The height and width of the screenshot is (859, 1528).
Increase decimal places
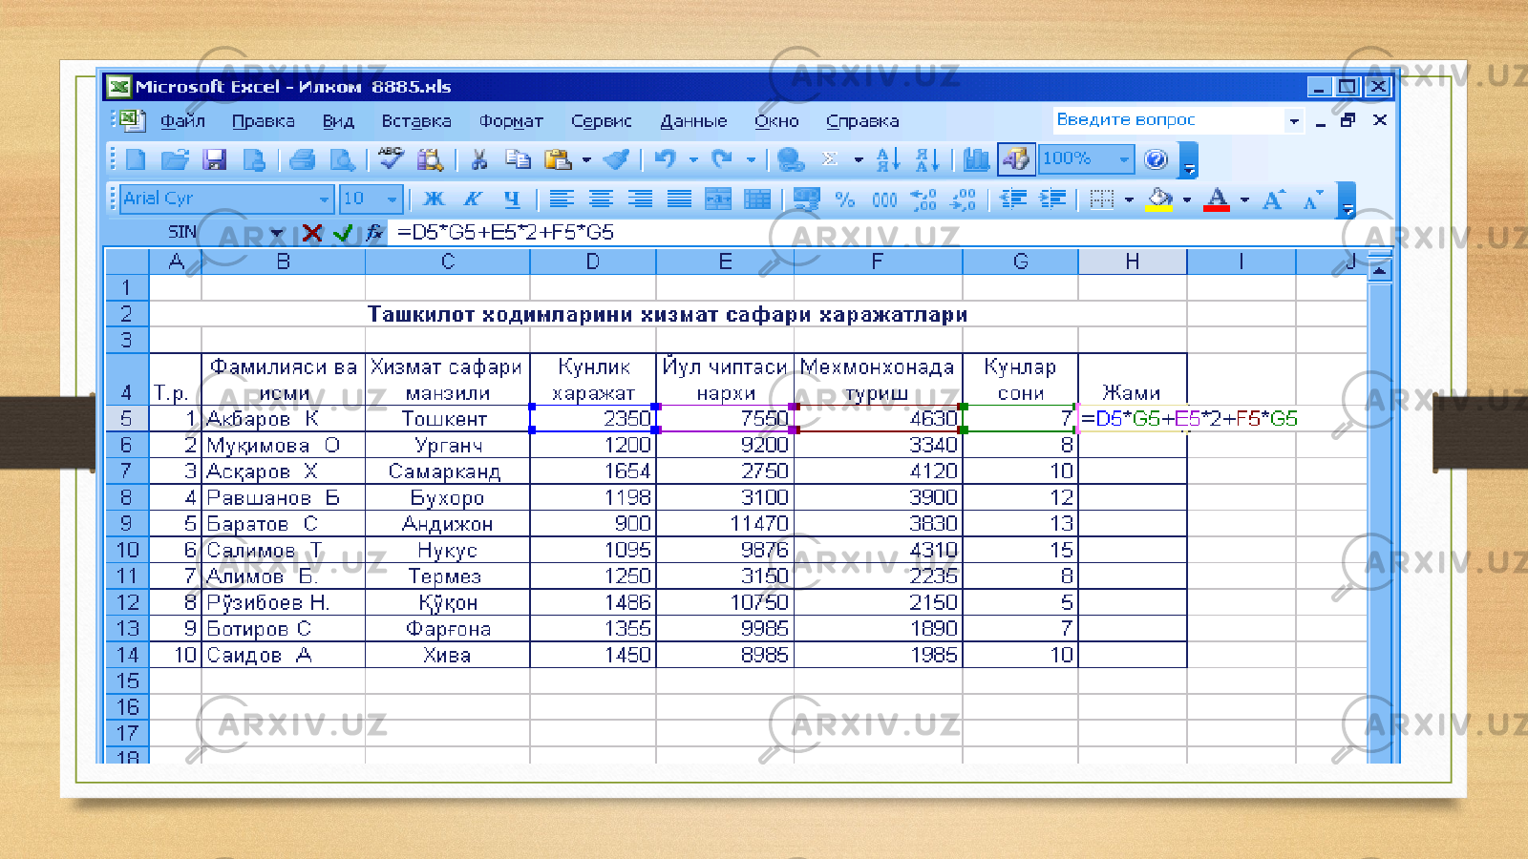pyautogui.click(x=923, y=199)
